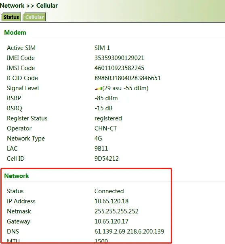Click the Status label in the Network section
The image size is (225, 244).
coord(15,191)
